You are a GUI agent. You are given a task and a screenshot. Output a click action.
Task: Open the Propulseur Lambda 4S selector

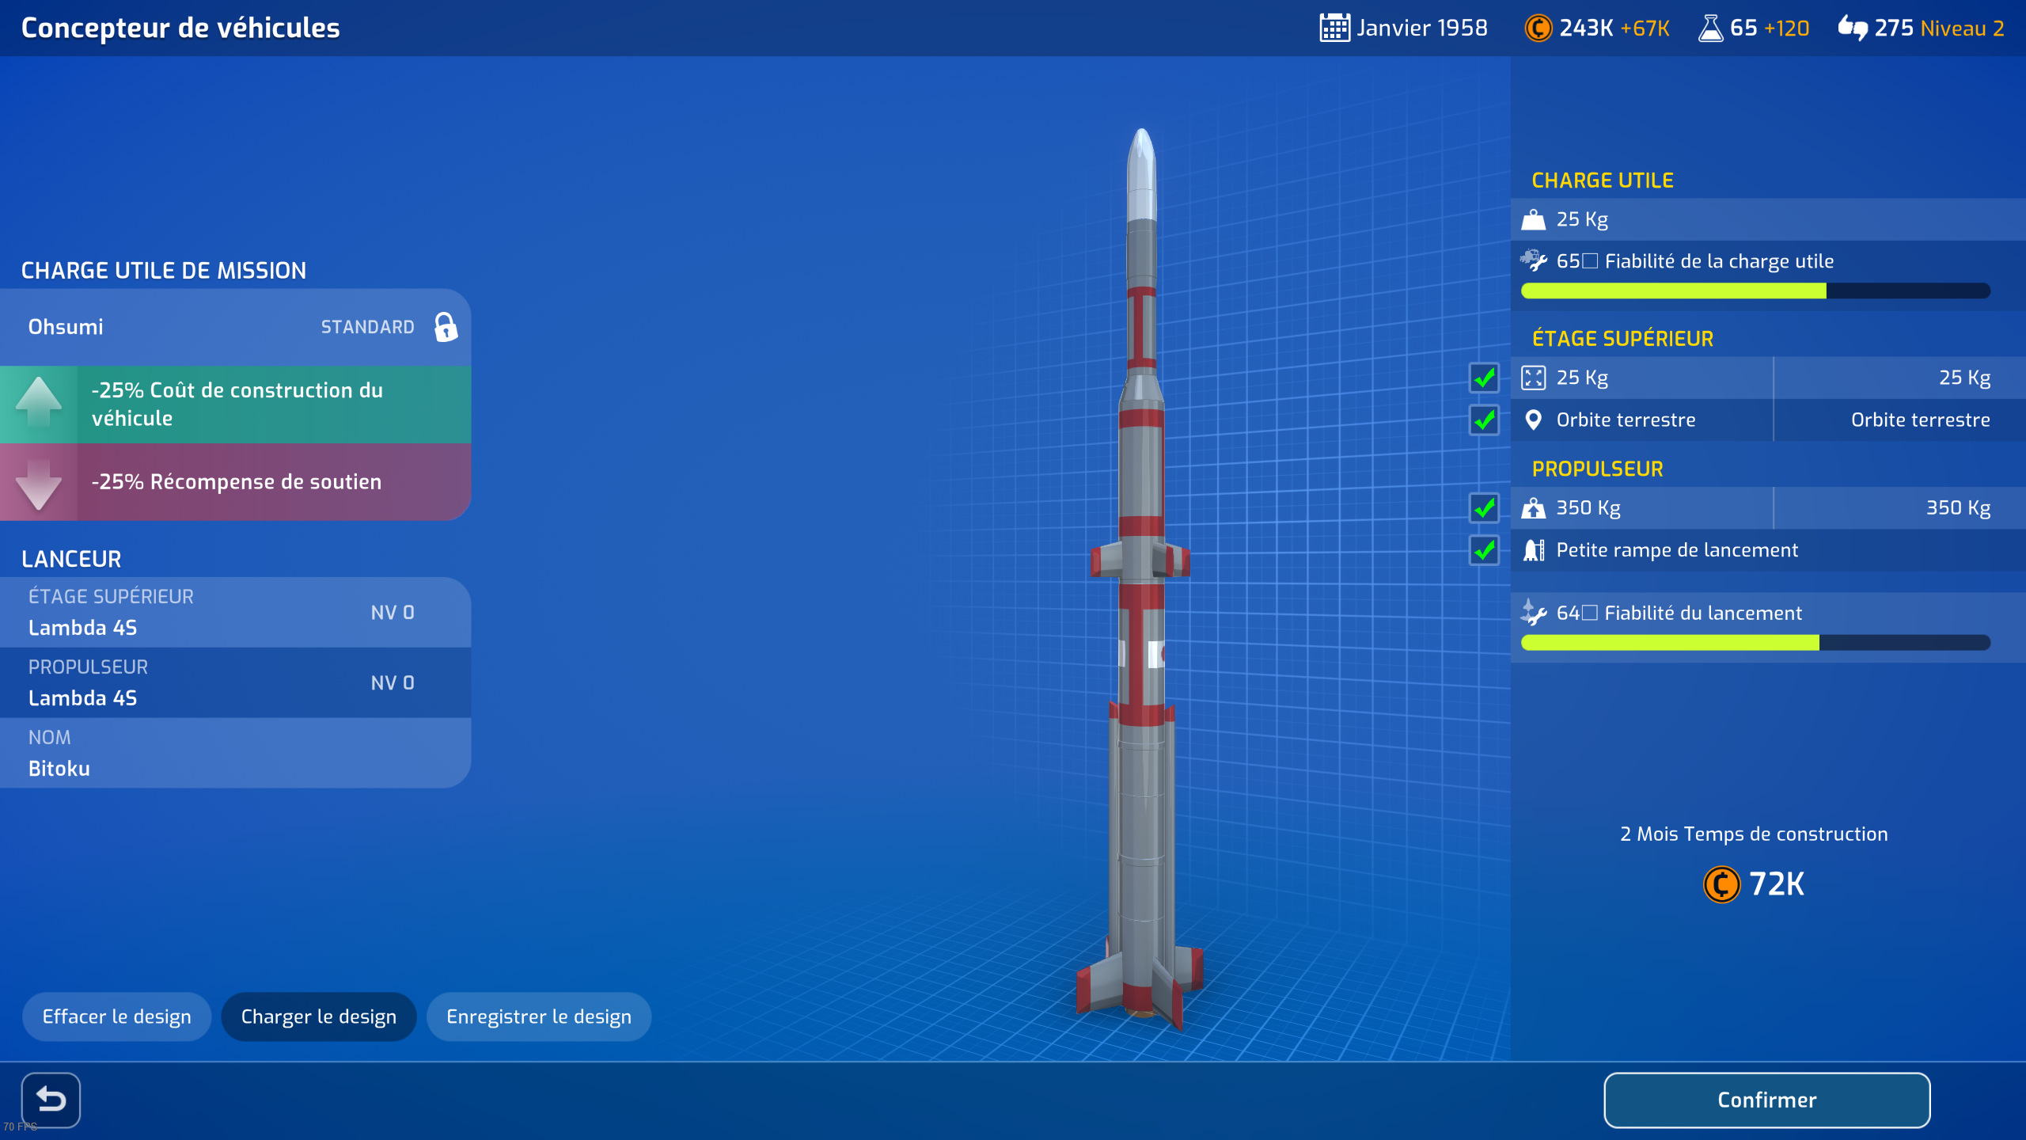point(235,682)
